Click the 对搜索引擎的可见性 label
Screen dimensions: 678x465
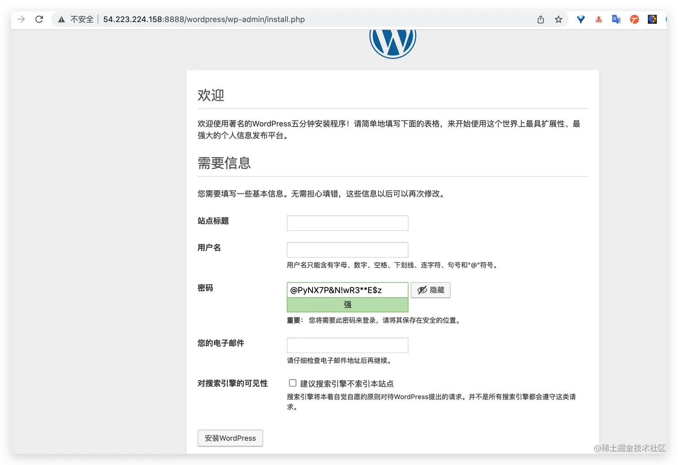point(233,383)
